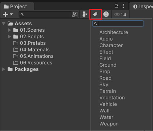The height and width of the screenshot is (131, 153).
Task: Click the Search by Label tag icon
Action: [x=95, y=14]
